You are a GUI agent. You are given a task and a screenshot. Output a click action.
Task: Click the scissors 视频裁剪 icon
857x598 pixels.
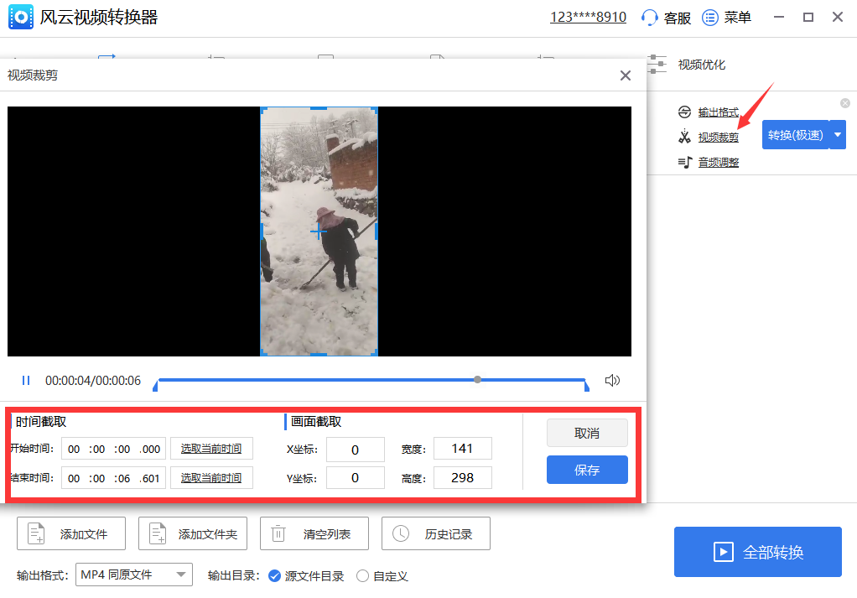point(684,136)
